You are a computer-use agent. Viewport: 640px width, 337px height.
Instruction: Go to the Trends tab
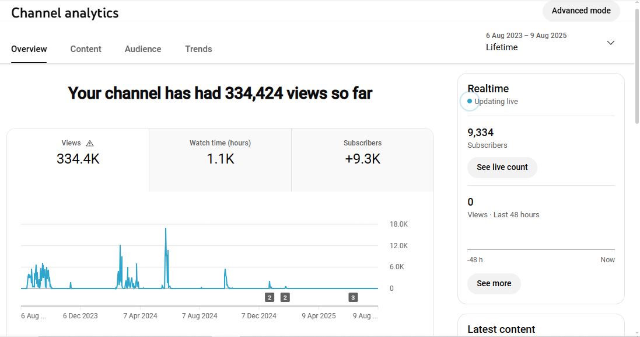point(198,49)
